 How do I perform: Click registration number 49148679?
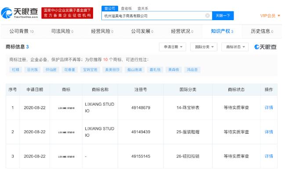[141, 108]
